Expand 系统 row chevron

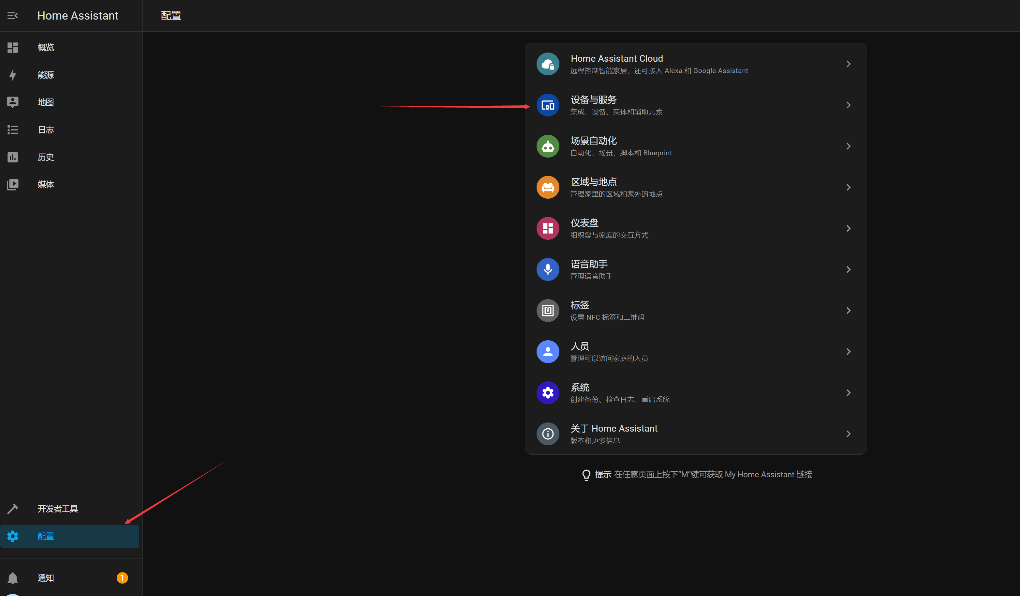[849, 393]
